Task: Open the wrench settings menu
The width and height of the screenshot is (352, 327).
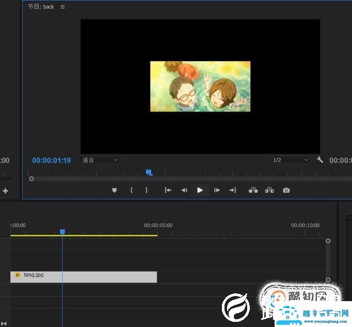Action: [319, 160]
